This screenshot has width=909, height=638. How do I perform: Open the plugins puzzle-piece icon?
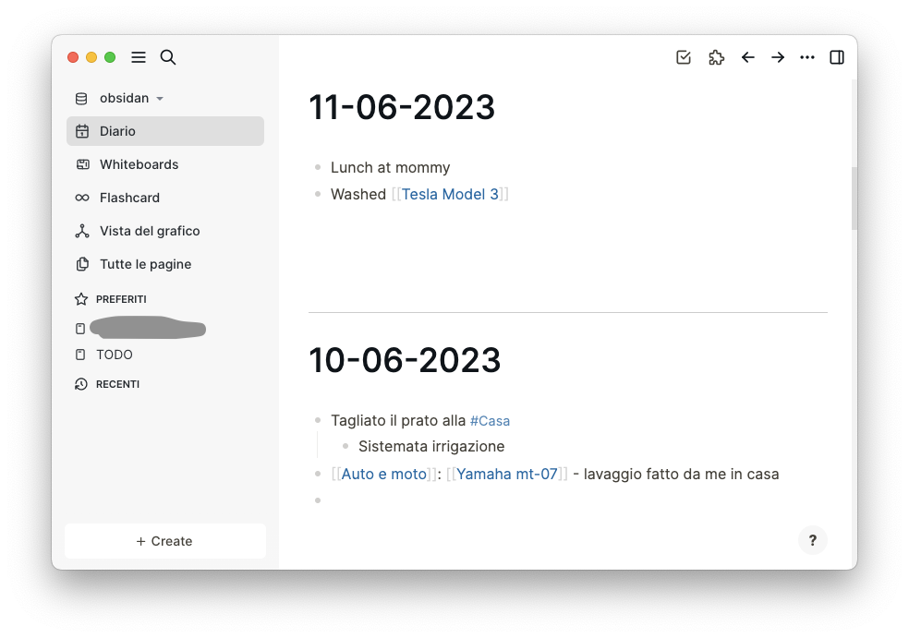(x=717, y=57)
